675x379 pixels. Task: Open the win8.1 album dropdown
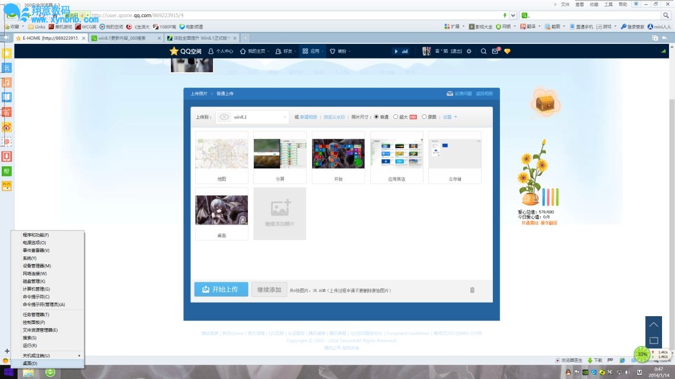[x=252, y=117]
